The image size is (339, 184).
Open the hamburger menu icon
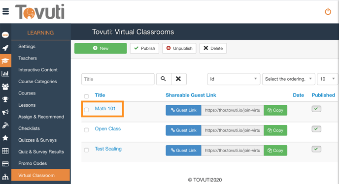(5, 11)
